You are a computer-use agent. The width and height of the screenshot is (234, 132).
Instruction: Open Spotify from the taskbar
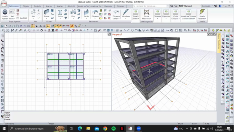pyautogui.click(x=114, y=129)
